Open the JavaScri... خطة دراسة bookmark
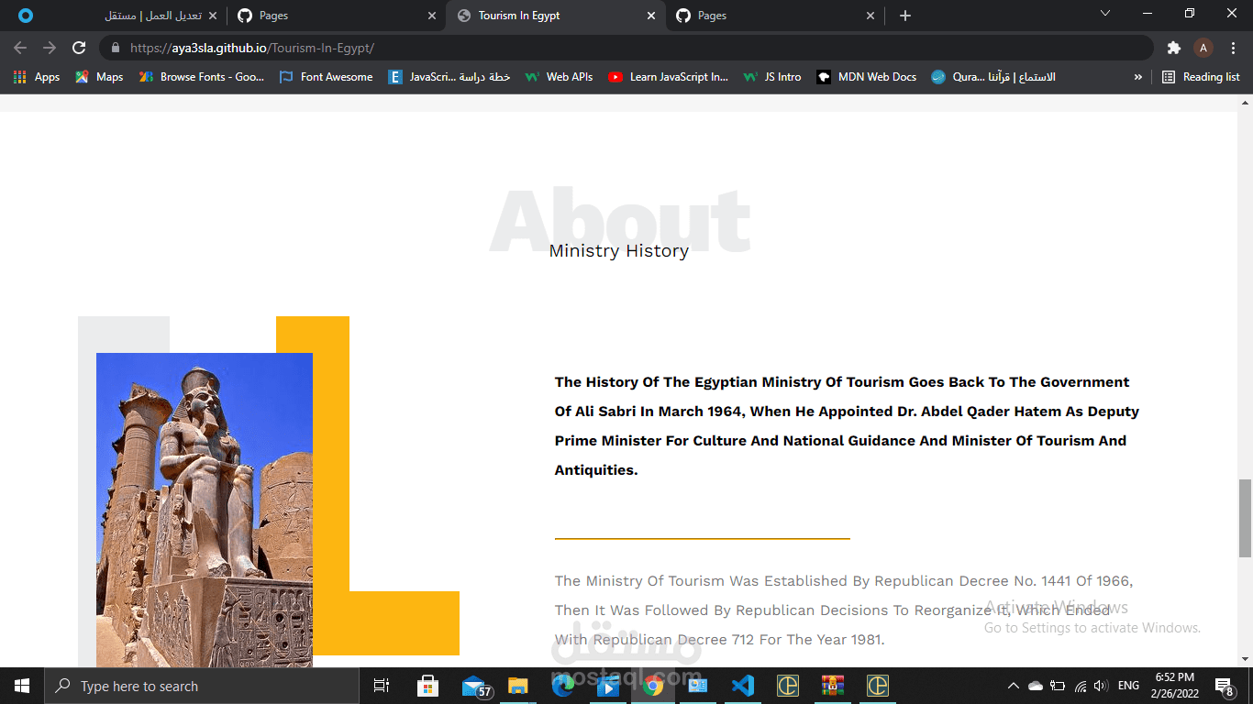1253x704 pixels. [449, 77]
